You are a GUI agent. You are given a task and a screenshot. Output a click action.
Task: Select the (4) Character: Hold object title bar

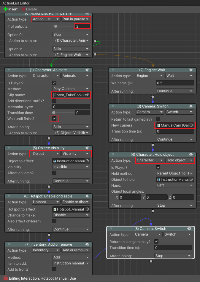[152, 155]
